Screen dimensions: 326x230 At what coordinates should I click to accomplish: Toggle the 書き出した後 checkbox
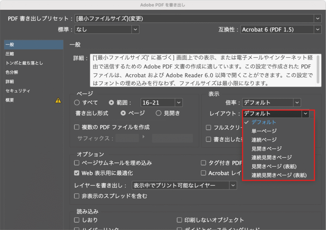pyautogui.click(x=208, y=139)
